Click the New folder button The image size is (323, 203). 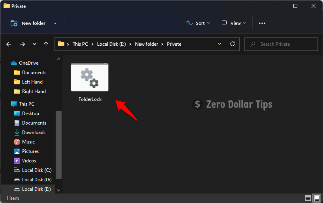28,23
